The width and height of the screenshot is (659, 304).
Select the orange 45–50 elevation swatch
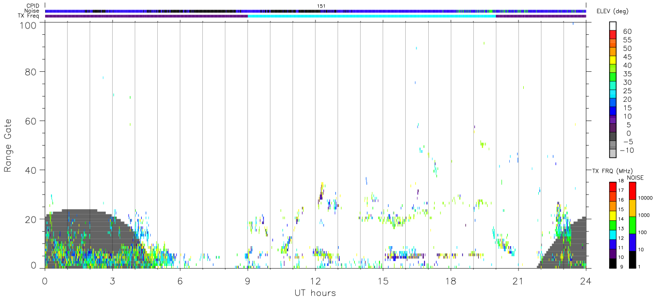[x=613, y=51]
